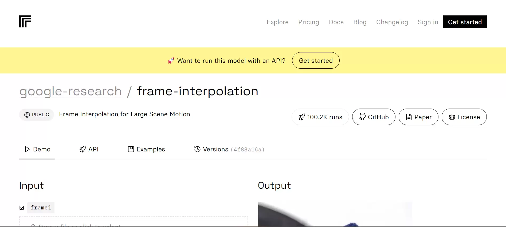Click the frame1 input label
Viewport: 506px width, 227px height.
[41, 208]
